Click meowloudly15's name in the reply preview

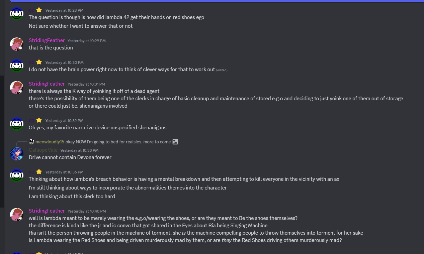[50, 142]
